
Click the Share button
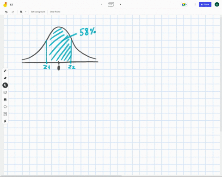205,5
